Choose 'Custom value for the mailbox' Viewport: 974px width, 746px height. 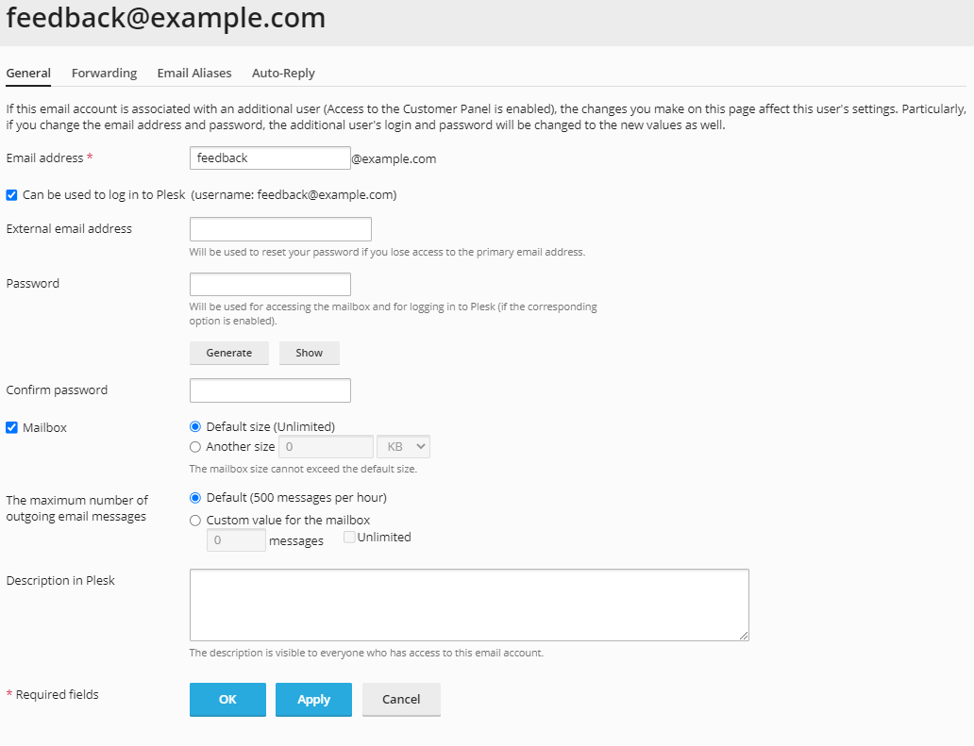coord(195,520)
